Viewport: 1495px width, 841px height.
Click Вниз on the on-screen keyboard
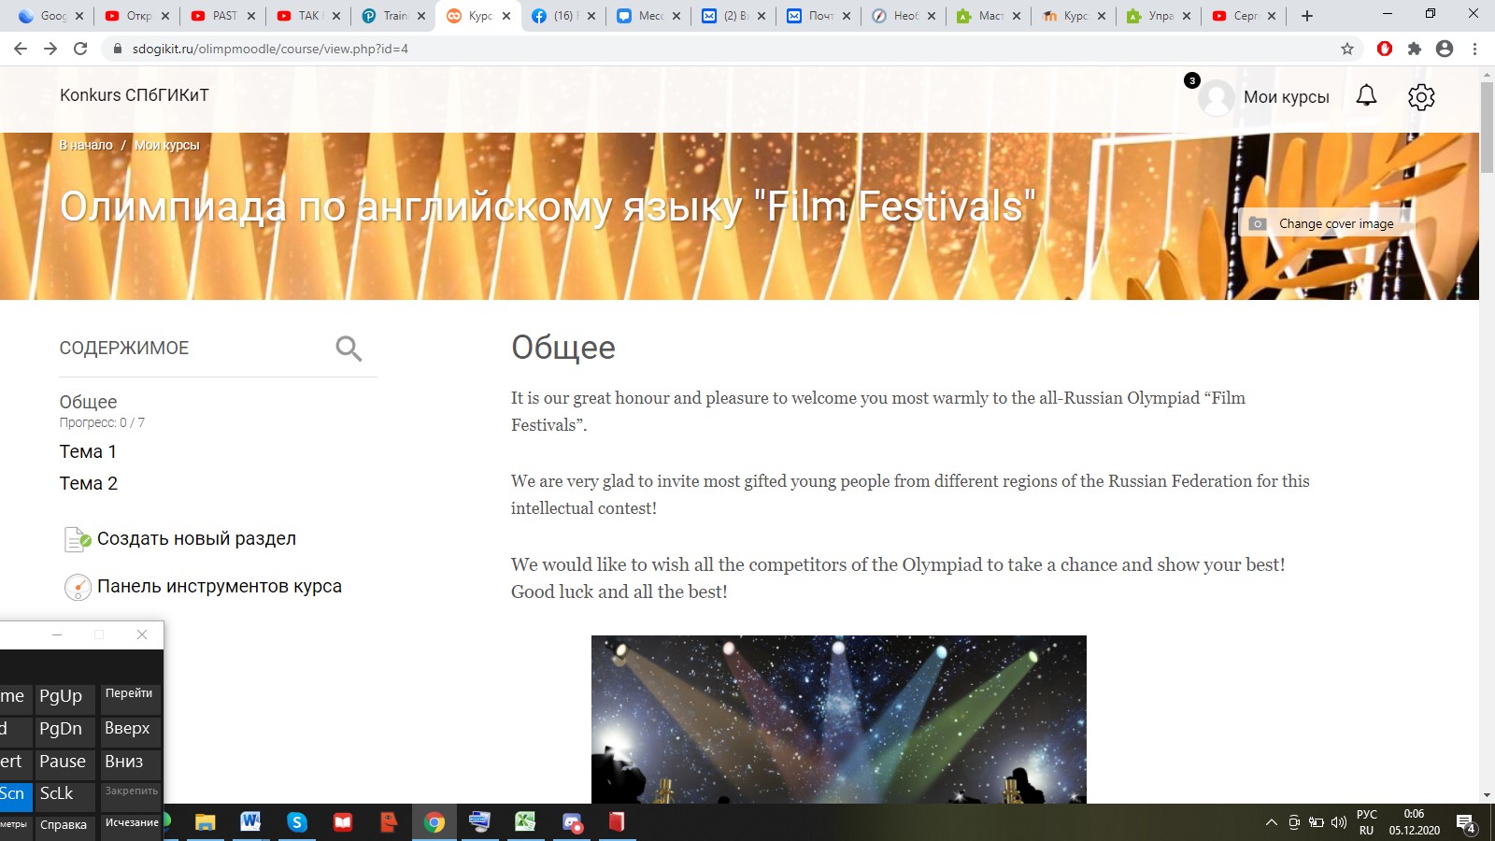(130, 763)
